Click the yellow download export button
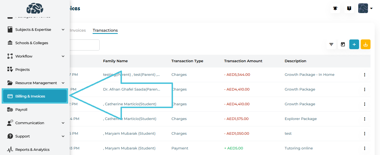380x155 pixels. click(365, 44)
